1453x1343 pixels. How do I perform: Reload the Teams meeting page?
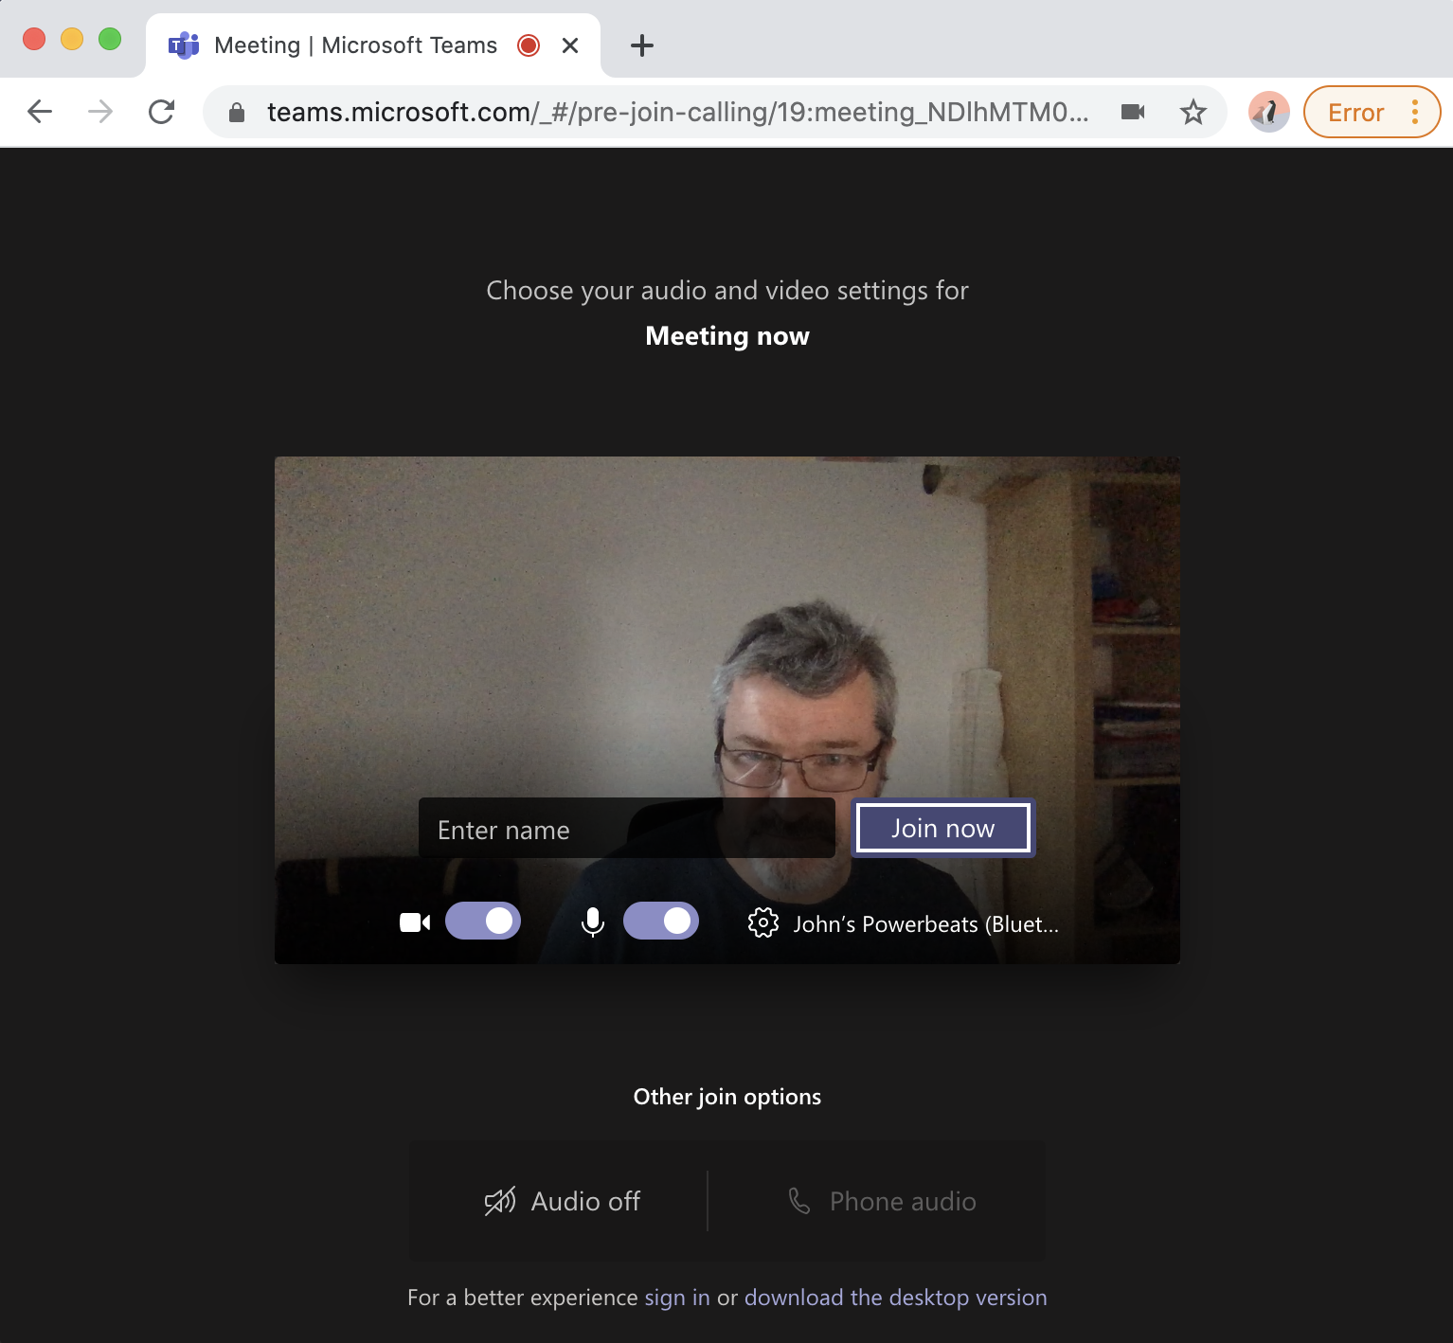pos(162,112)
